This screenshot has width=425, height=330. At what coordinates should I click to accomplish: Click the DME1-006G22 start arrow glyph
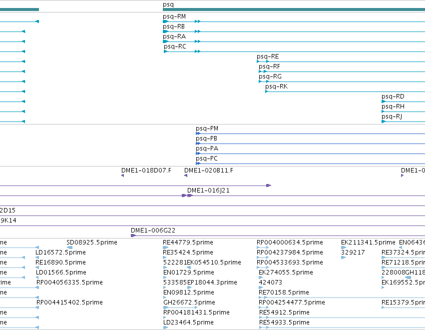(133, 235)
